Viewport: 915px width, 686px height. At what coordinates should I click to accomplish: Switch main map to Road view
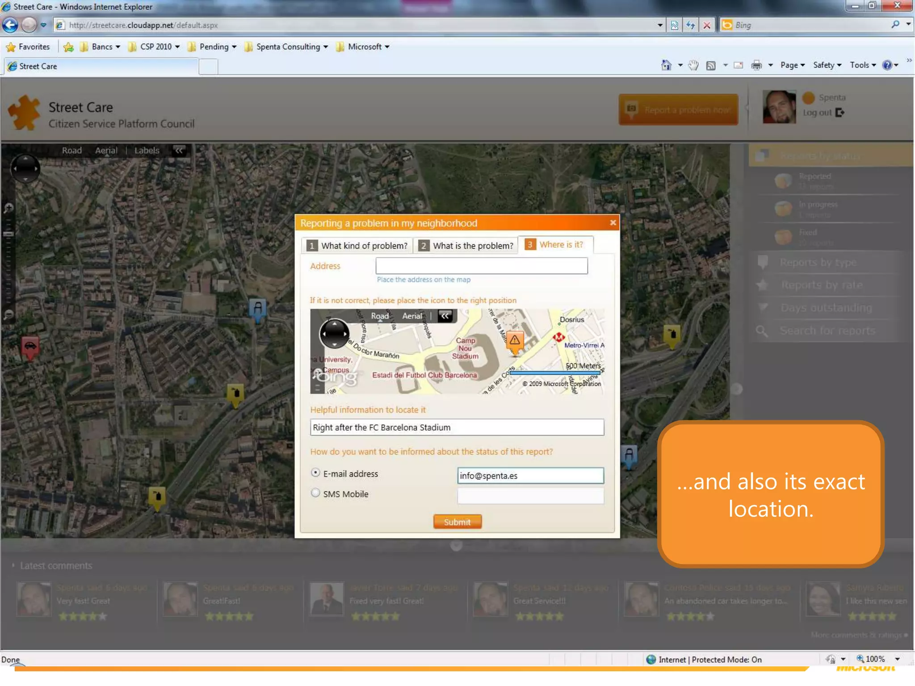click(72, 151)
